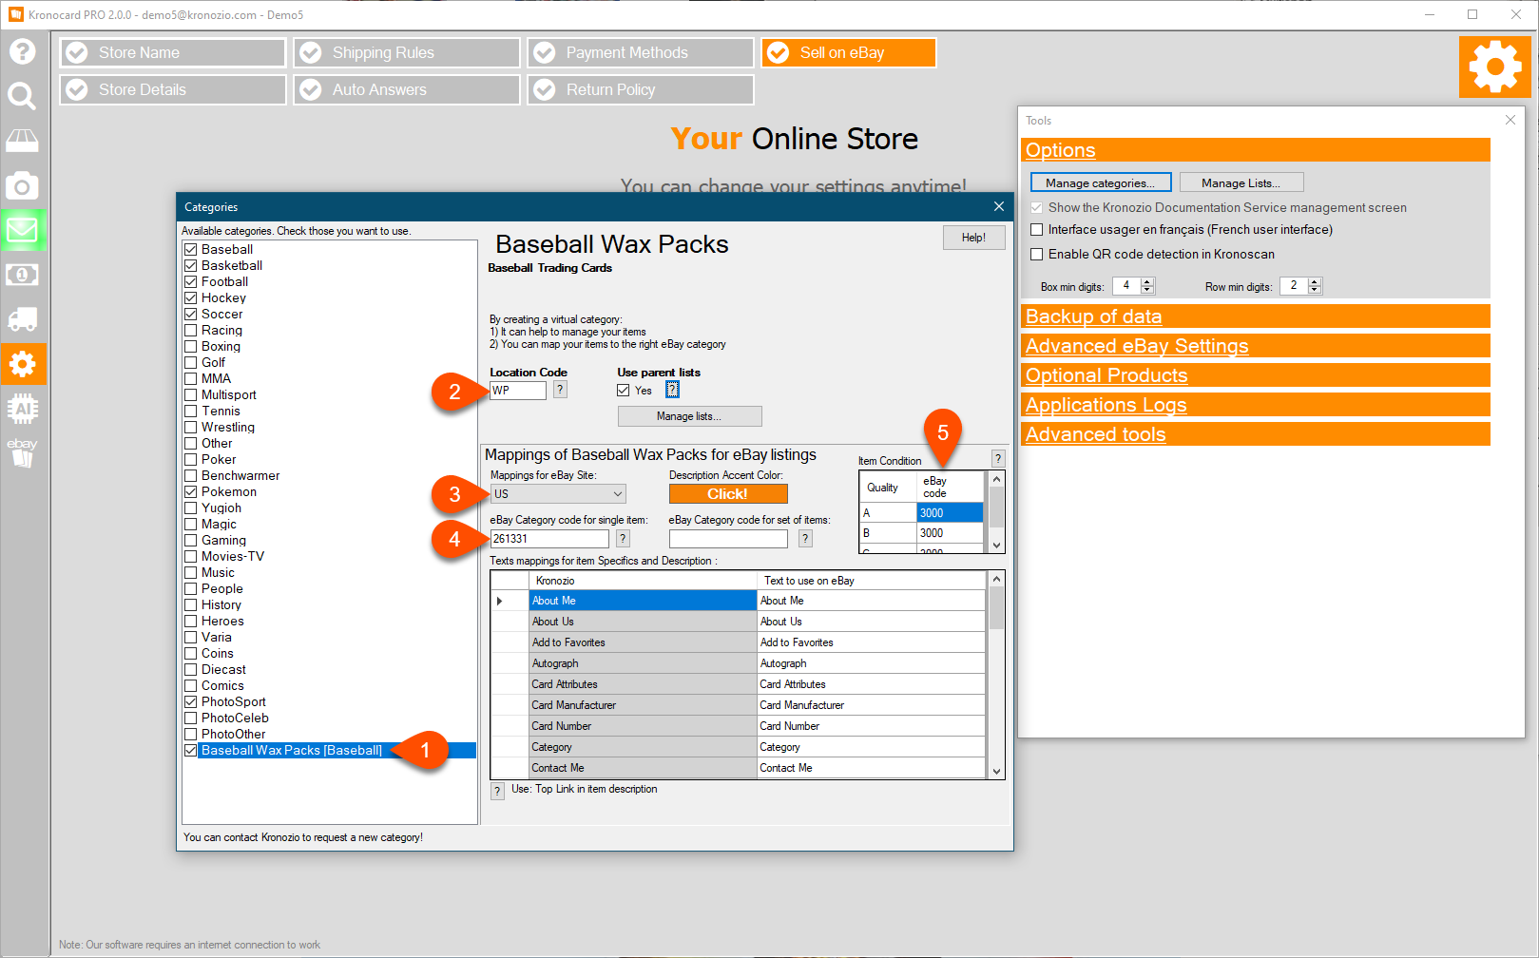Decrease Box min digits spinner
The height and width of the screenshot is (958, 1539).
pyautogui.click(x=1147, y=290)
